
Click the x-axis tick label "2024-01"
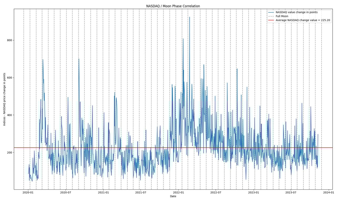click(x=329, y=192)
